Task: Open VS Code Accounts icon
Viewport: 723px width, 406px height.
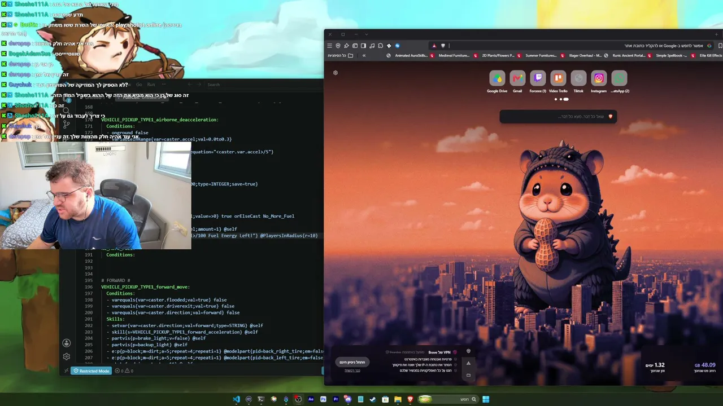Action: tap(67, 343)
